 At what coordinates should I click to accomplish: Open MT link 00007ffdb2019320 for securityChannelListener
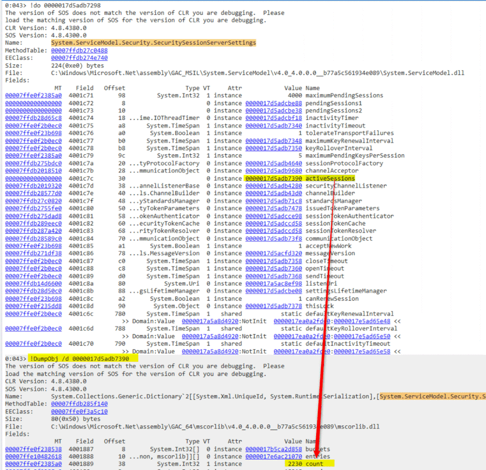tap(33, 186)
